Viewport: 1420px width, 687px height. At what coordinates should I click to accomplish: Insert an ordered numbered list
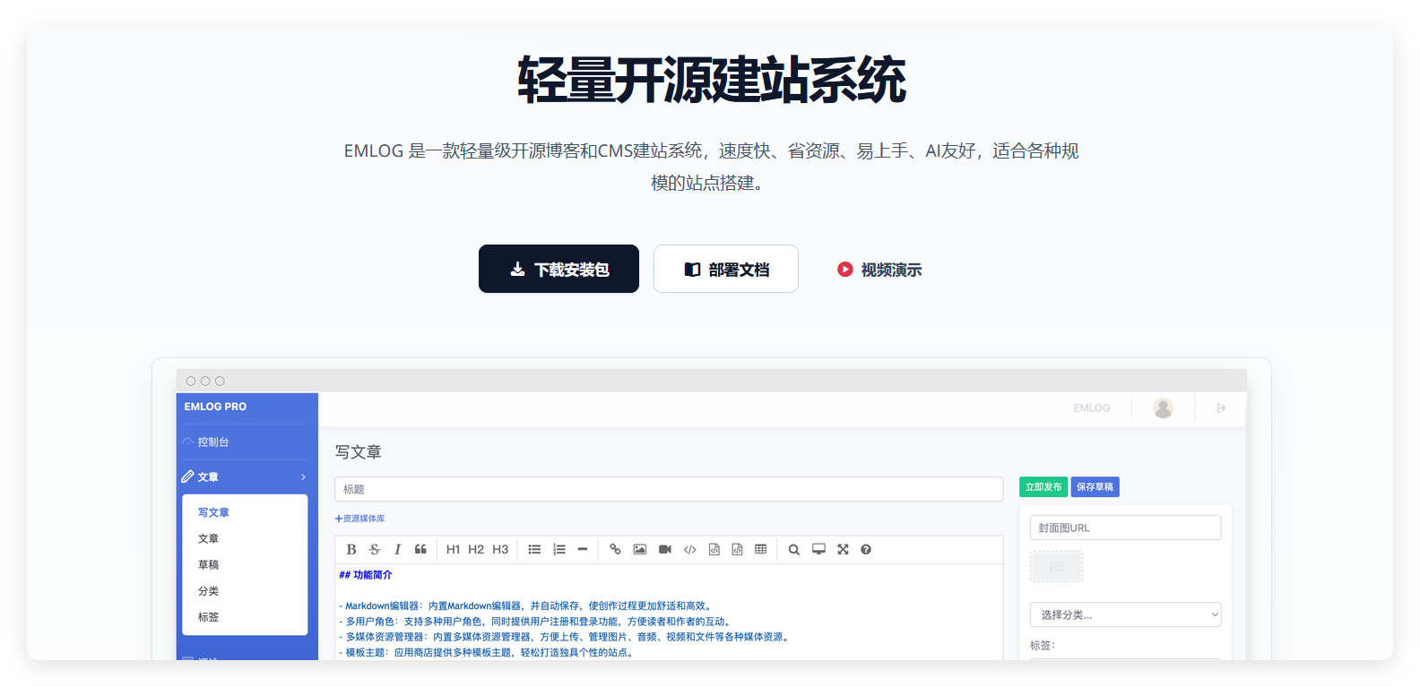click(559, 549)
